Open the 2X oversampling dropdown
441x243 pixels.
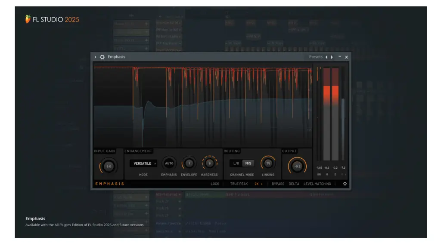pyautogui.click(x=258, y=184)
